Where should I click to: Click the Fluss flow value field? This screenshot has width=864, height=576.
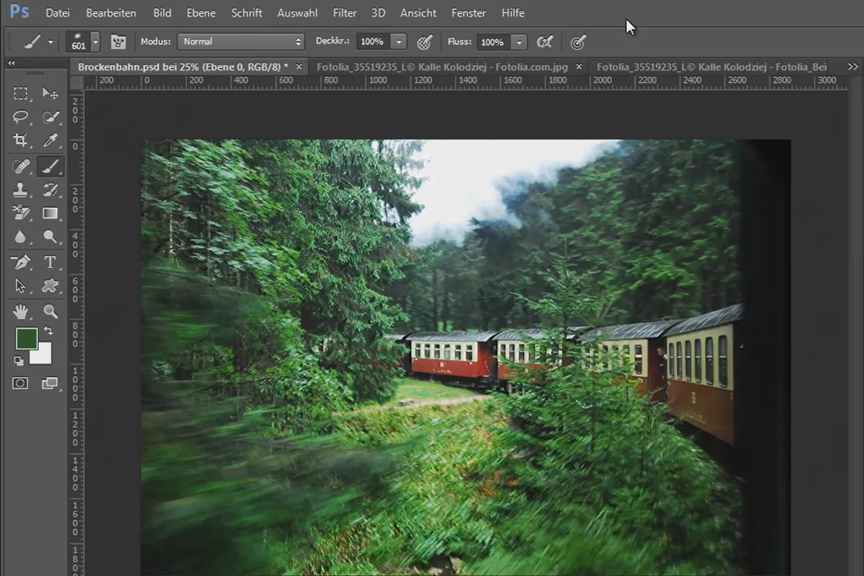[492, 42]
